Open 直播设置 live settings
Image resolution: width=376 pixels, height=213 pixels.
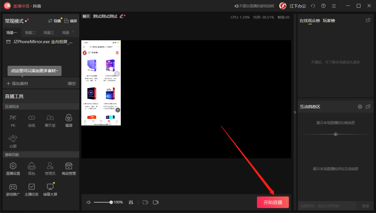(13, 169)
